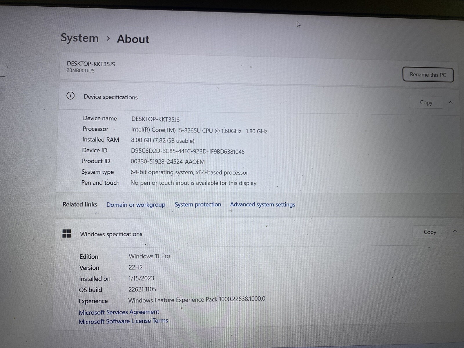Click the Windows specifications section title
This screenshot has width=464, height=348.
[x=111, y=234]
